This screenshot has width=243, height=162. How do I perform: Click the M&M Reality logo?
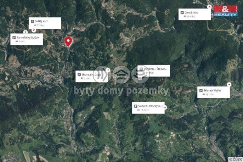click(x=226, y=11)
